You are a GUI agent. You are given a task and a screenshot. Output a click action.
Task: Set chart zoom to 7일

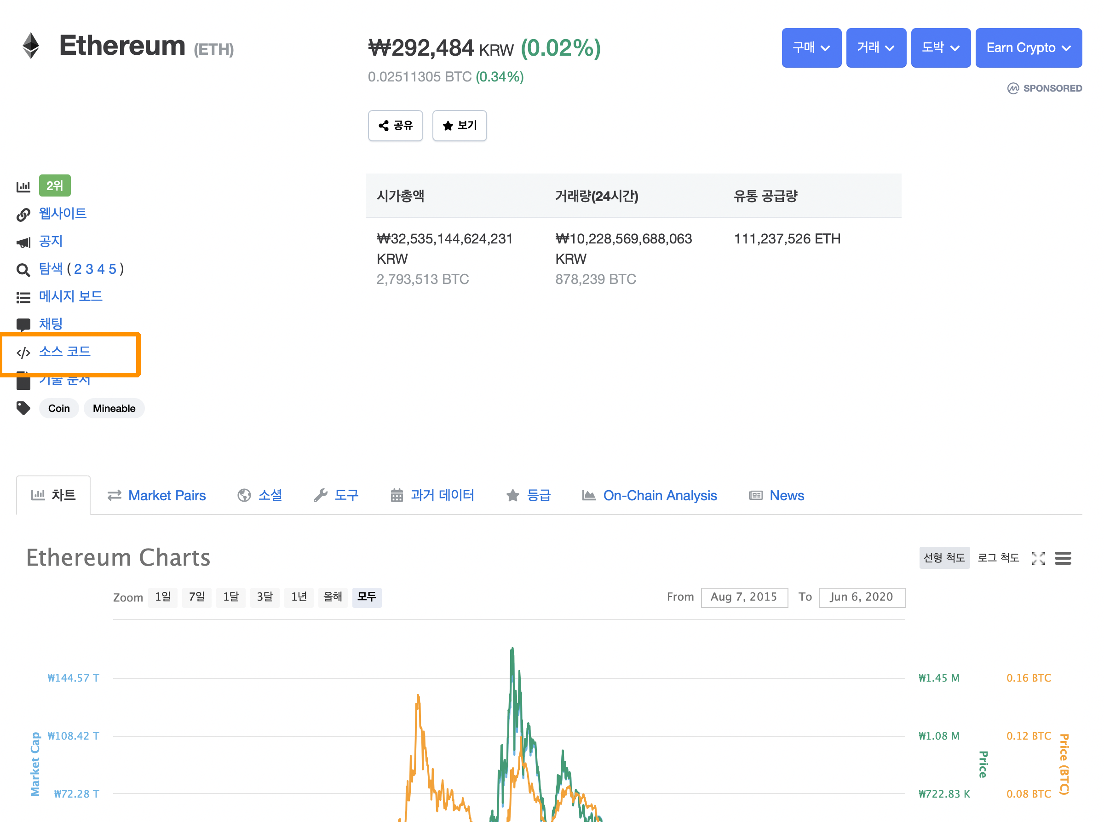(196, 597)
